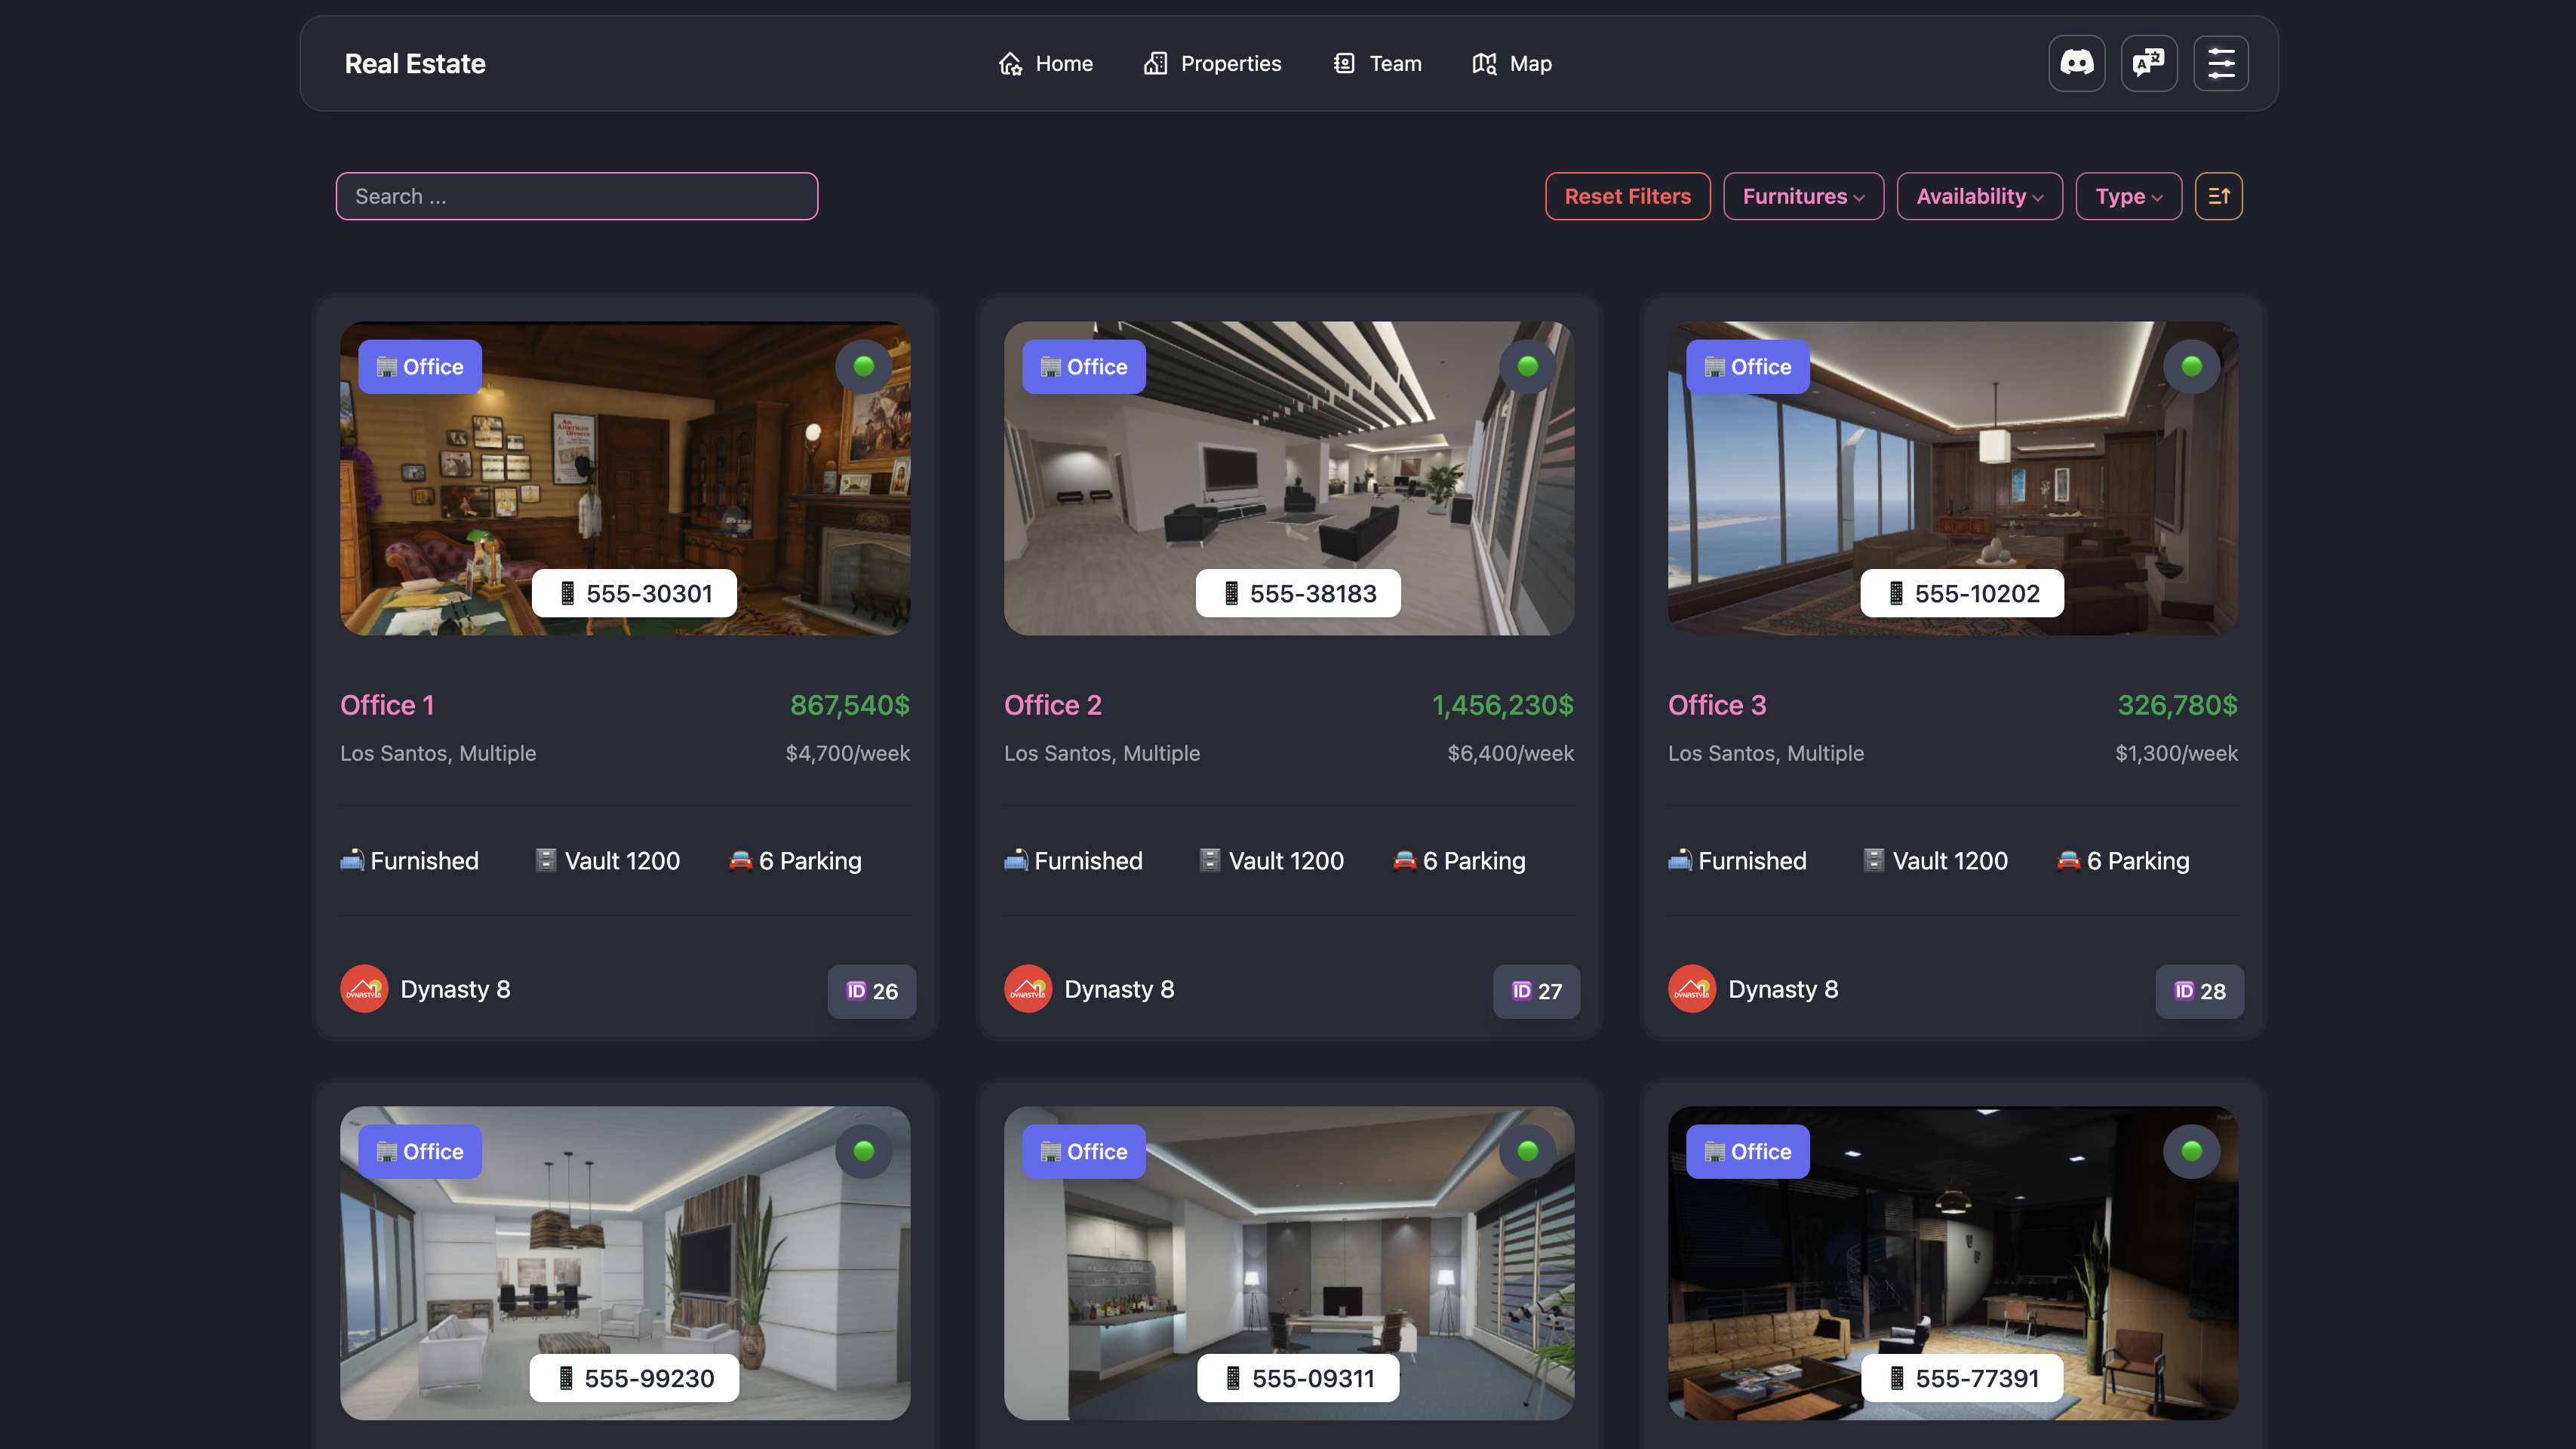Expand the Type filter dropdown
The height and width of the screenshot is (1449, 2576).
2128,196
